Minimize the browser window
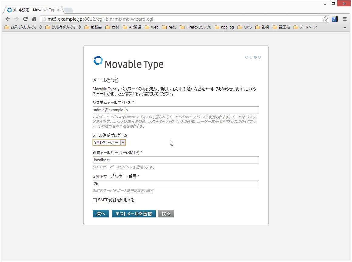This screenshot has height=262, width=352. (x=325, y=4)
